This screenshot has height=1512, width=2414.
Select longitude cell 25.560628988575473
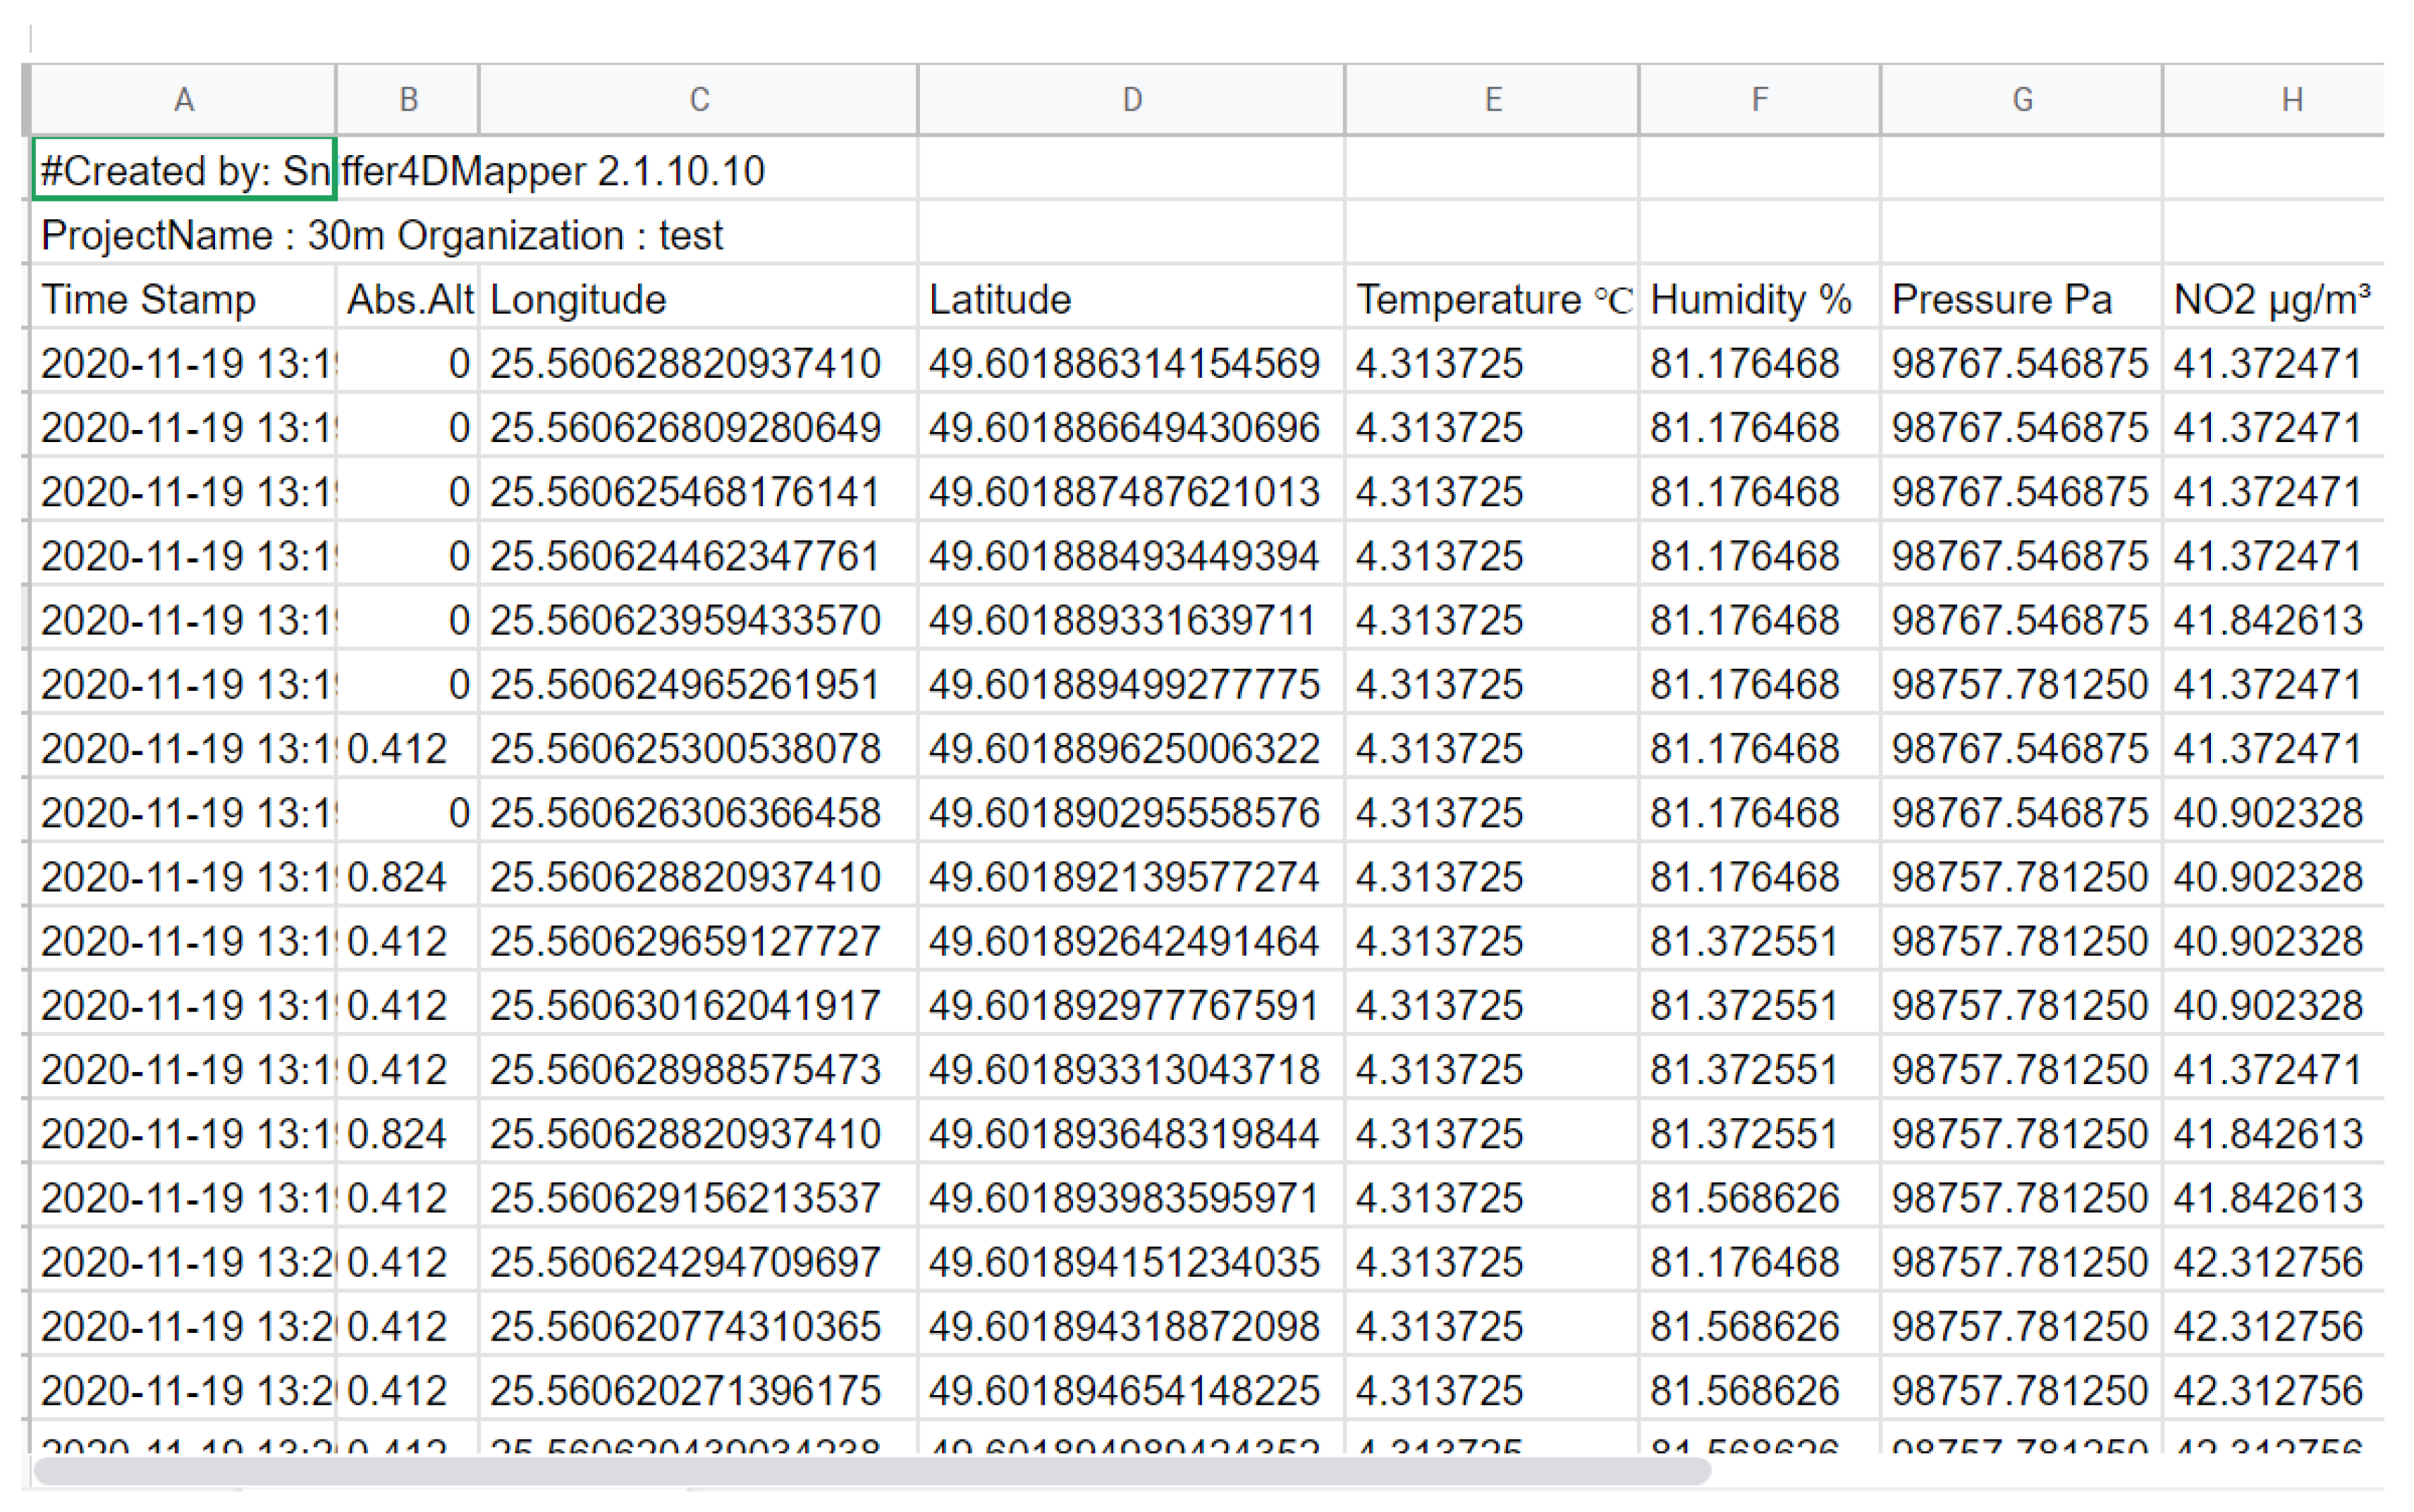click(x=698, y=1069)
